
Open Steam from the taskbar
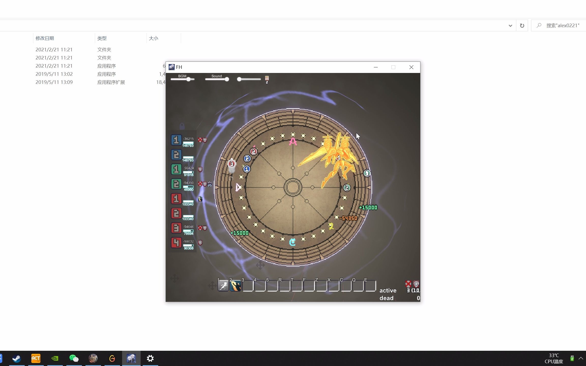coord(17,358)
